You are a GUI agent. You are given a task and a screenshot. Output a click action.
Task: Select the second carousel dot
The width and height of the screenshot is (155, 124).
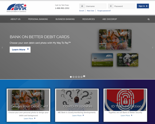click(x=73, y=77)
